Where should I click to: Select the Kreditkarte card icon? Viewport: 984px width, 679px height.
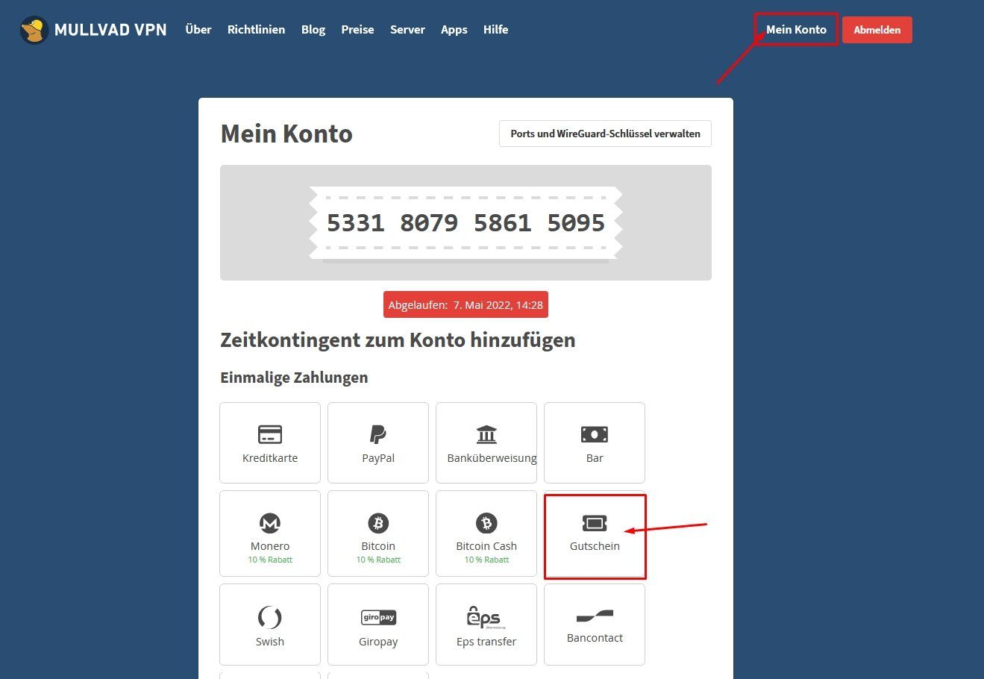(270, 434)
